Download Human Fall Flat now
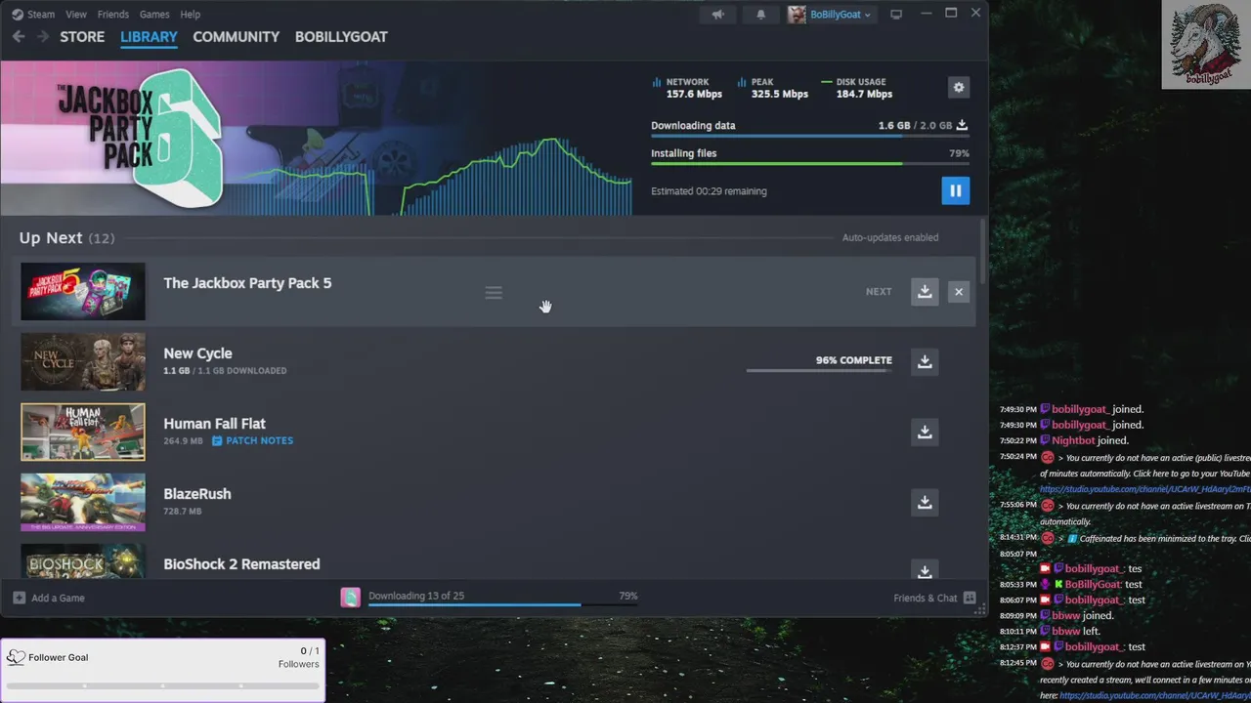The width and height of the screenshot is (1251, 703). (x=925, y=432)
